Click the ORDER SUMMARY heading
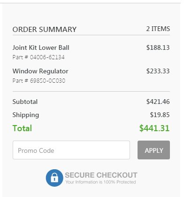 click(45, 30)
